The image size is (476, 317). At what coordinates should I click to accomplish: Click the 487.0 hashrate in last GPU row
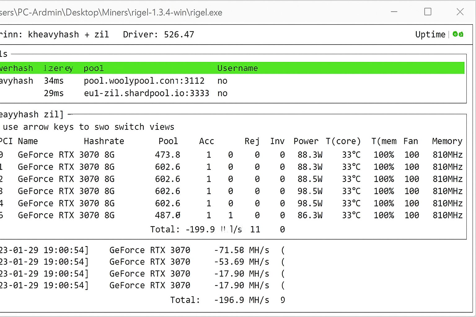tap(167, 215)
